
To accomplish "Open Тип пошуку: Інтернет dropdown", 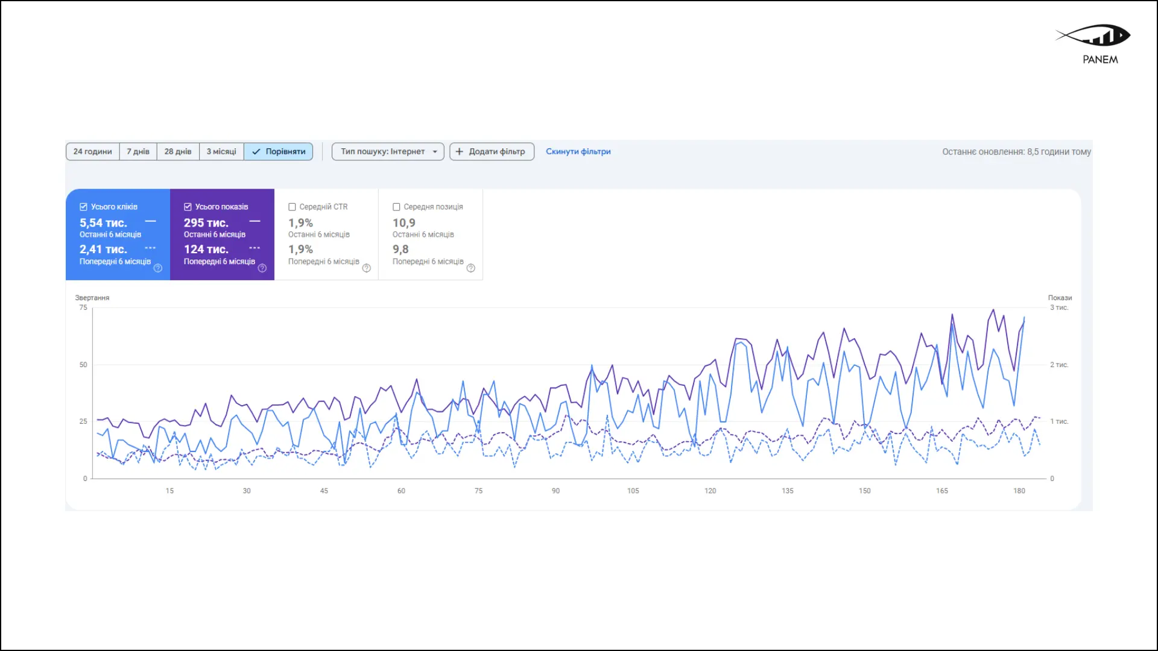I will 383,152.
